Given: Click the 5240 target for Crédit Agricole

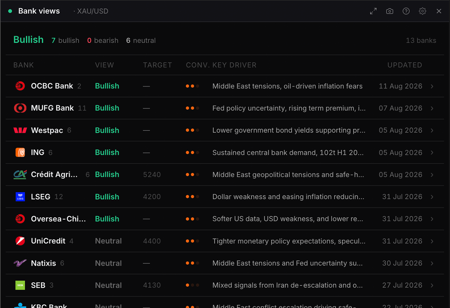Looking at the screenshot, I should pos(152,175).
